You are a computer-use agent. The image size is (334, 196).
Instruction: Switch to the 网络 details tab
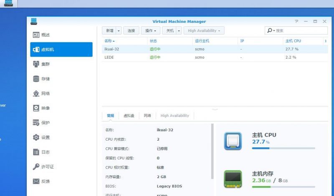(x=147, y=116)
